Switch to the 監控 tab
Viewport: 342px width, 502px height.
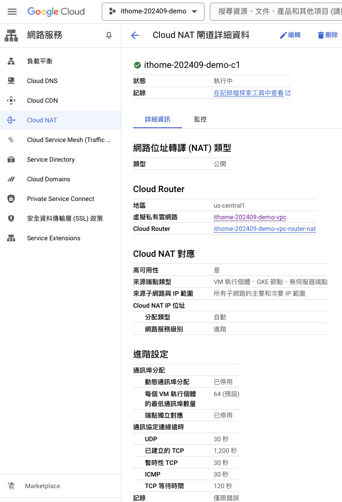[x=200, y=119]
